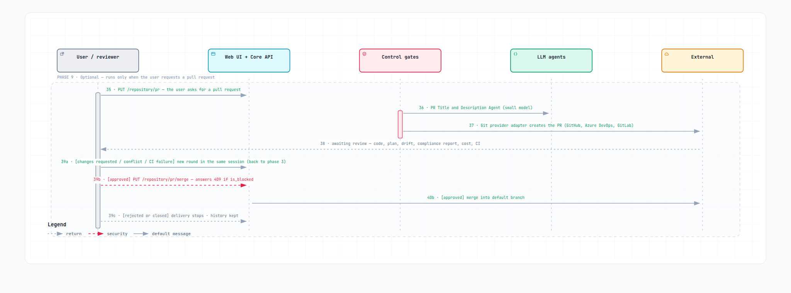
Task: Click arrowhead of message 35 at Web UI
Action: pos(243,95)
